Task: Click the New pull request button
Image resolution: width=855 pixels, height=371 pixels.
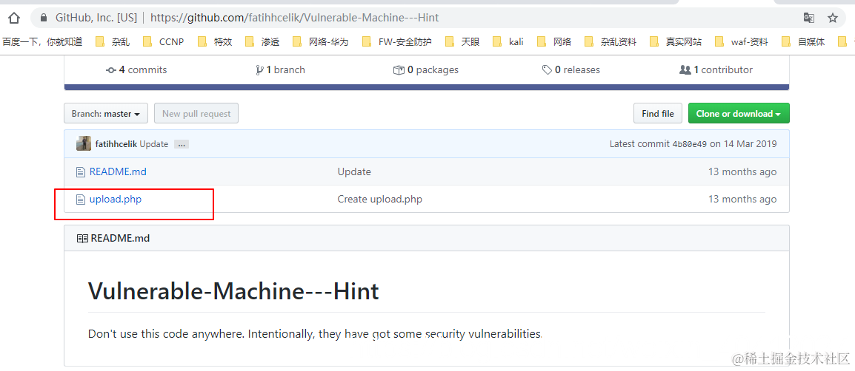Action: click(x=196, y=114)
